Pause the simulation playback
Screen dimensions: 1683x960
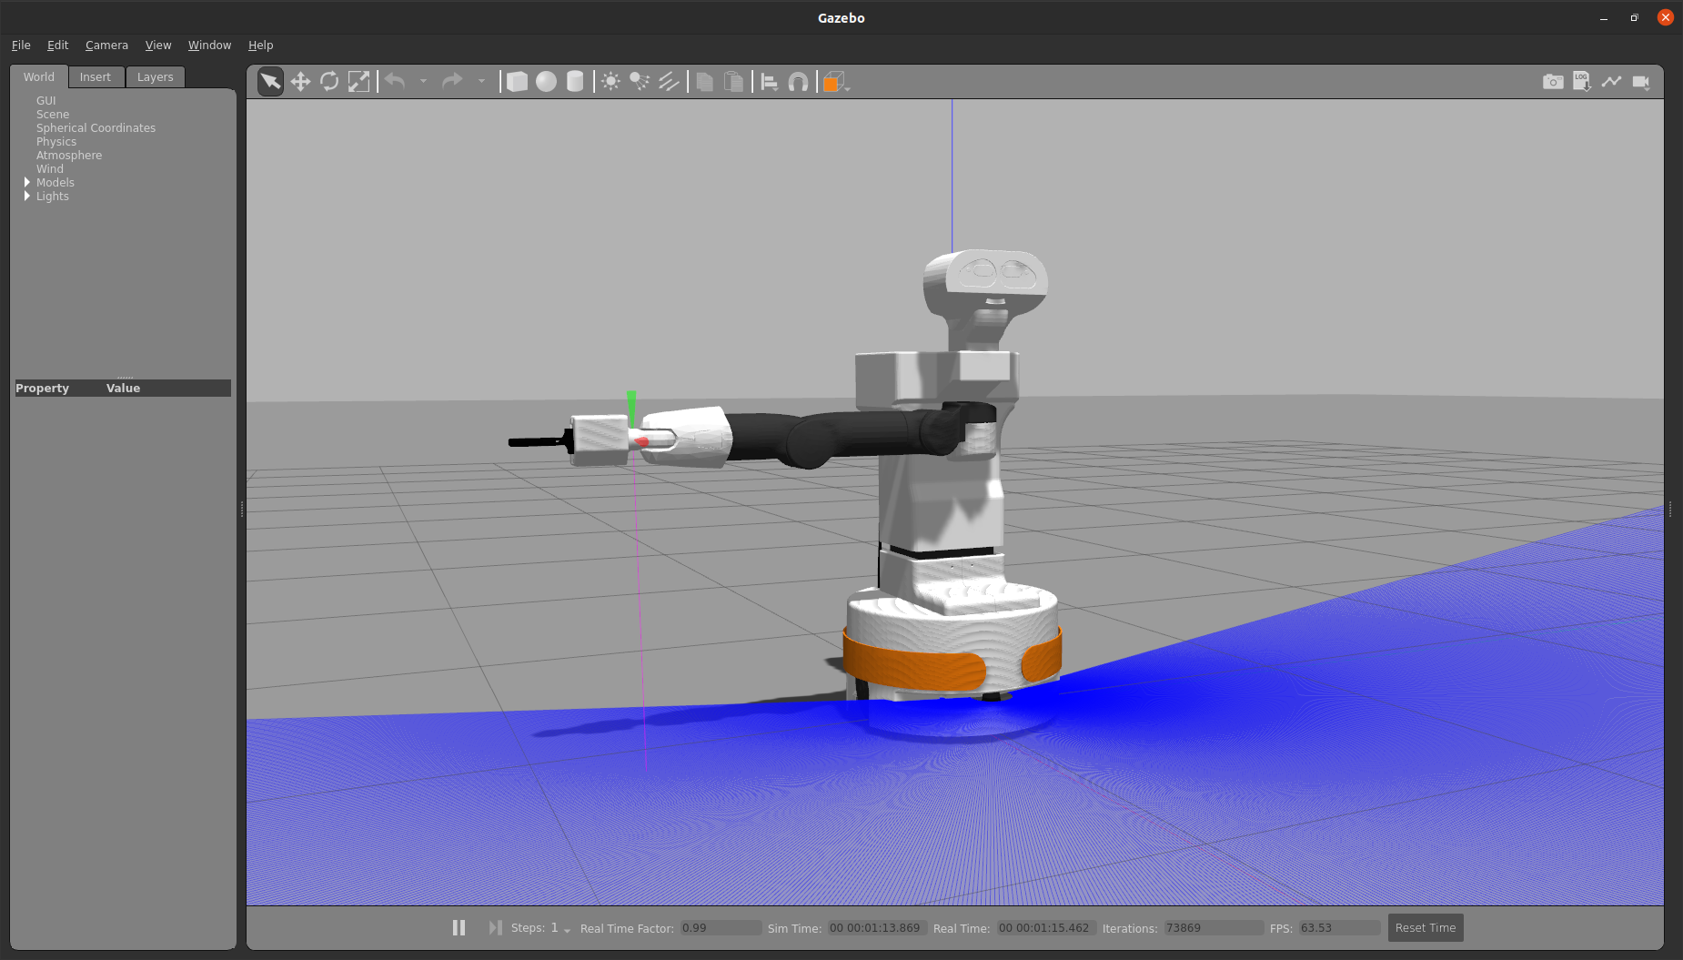tap(459, 927)
